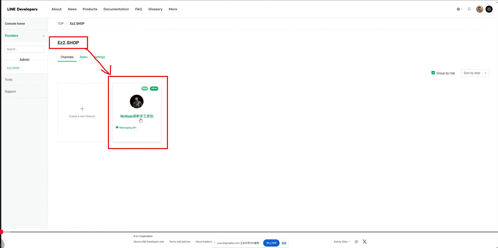Uncheck the Group by role checkbox
The width and height of the screenshot is (498, 248).
[433, 73]
